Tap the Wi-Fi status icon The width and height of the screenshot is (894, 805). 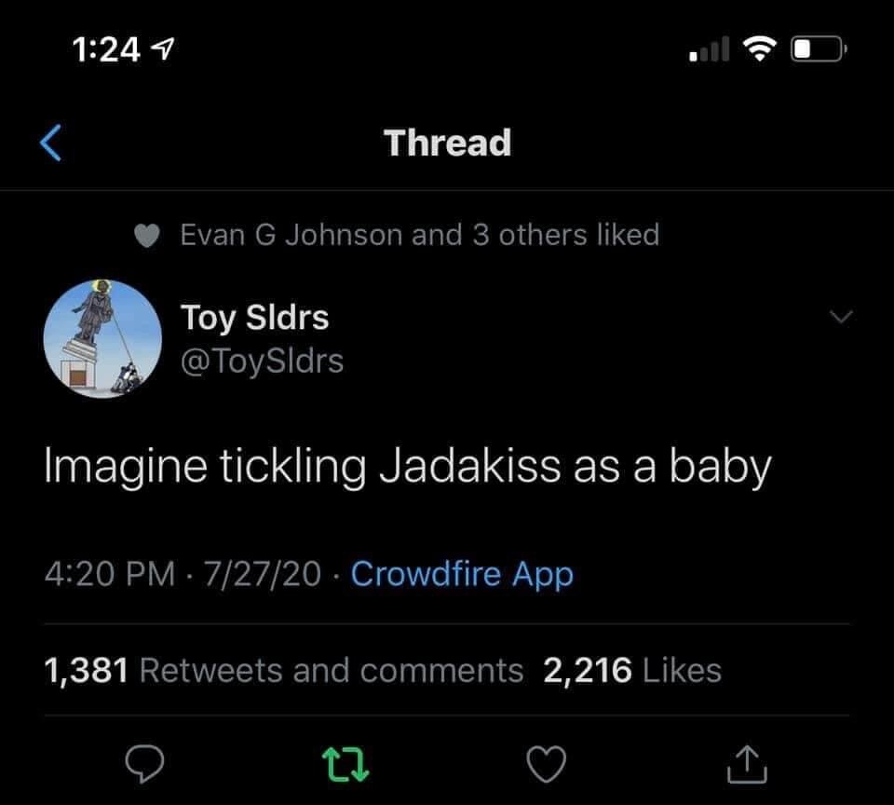pos(759,48)
